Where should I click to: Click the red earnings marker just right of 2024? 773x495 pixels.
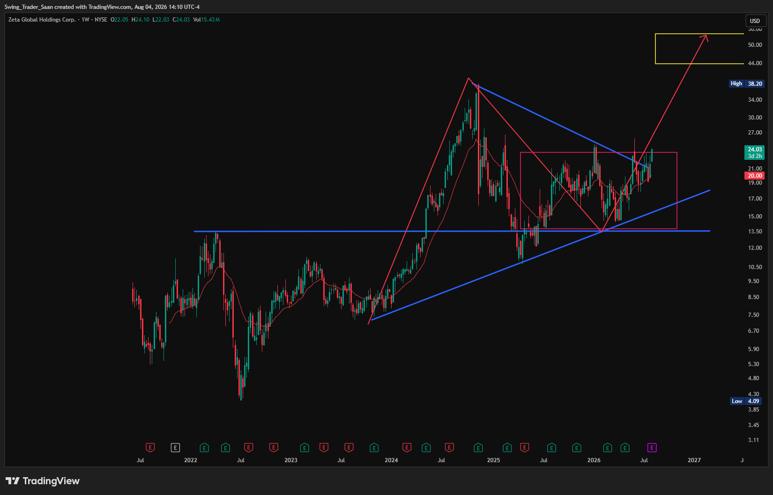(x=407, y=448)
